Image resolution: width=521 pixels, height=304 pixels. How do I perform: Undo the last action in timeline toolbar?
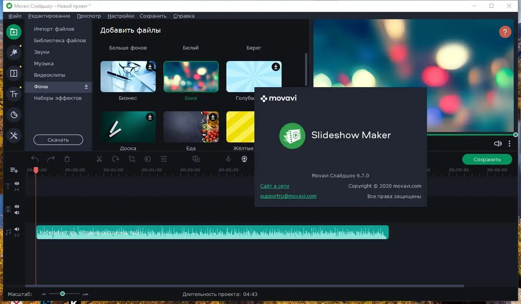tap(35, 159)
